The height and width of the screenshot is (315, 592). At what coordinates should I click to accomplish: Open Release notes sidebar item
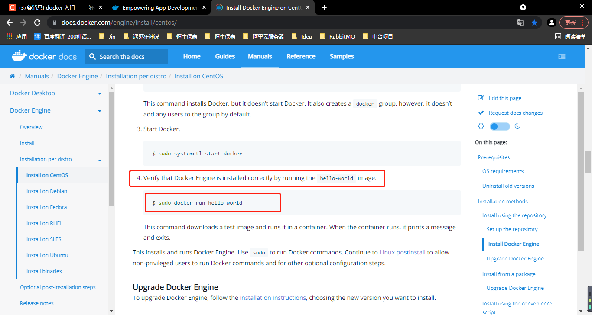point(37,303)
